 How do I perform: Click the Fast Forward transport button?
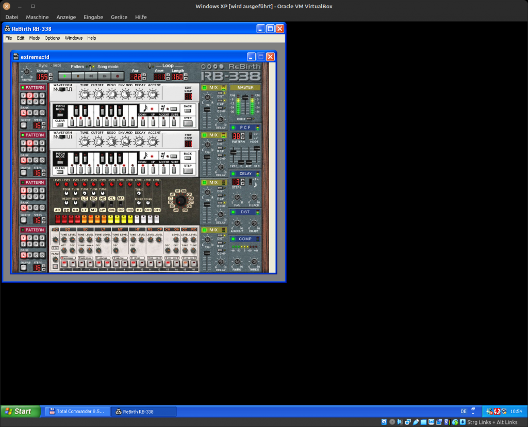(104, 75)
